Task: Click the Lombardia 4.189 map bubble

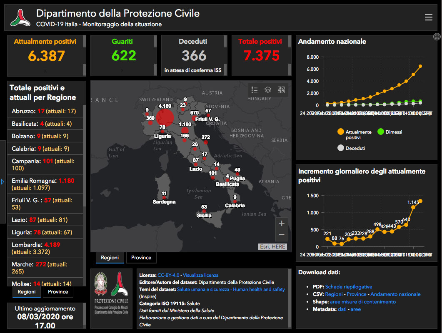Action: tap(165, 117)
